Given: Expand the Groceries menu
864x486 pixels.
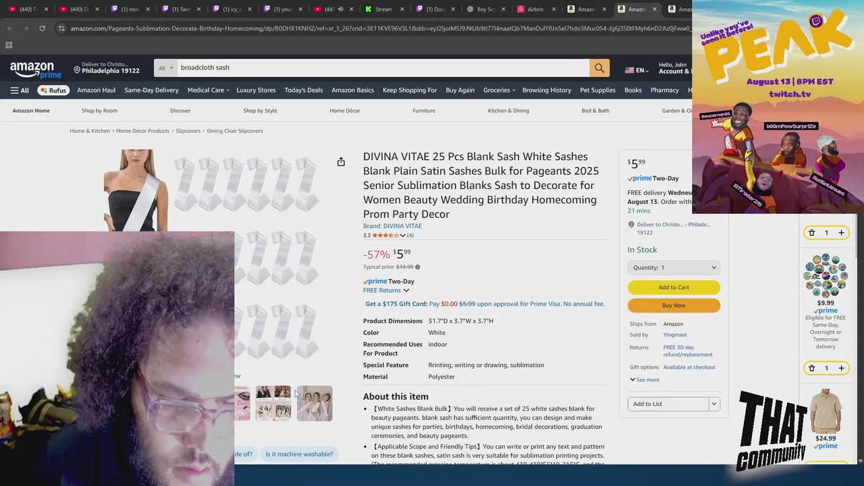Looking at the screenshot, I should (499, 90).
